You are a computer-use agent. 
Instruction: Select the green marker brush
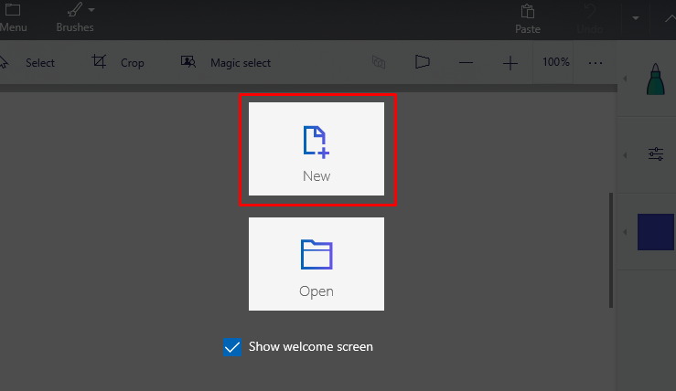point(655,79)
